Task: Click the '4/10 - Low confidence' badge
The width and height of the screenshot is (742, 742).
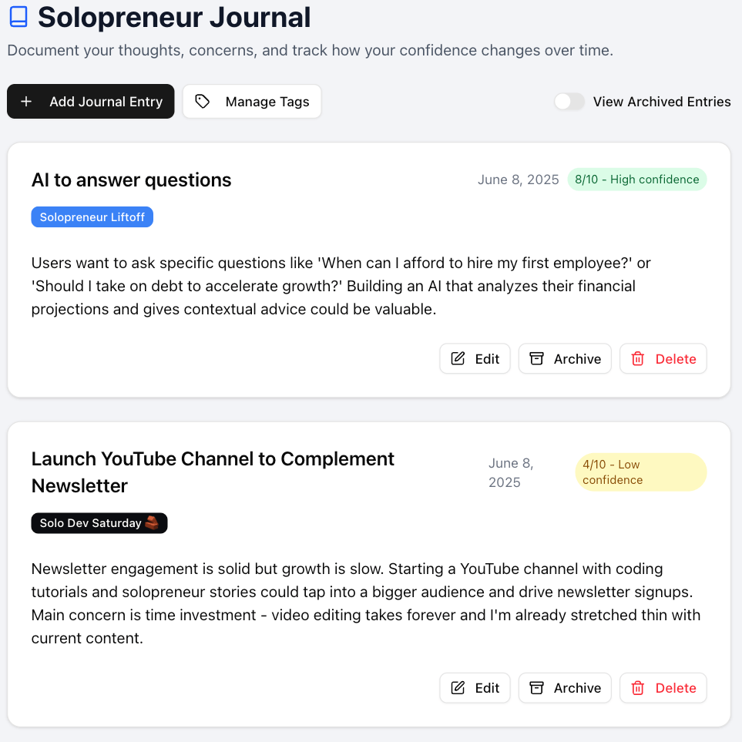Action: click(640, 472)
